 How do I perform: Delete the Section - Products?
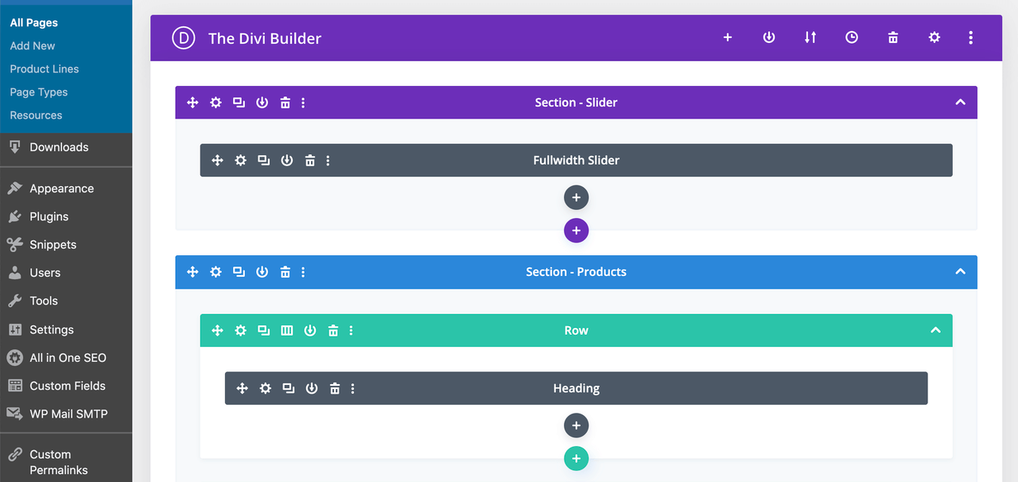point(285,272)
